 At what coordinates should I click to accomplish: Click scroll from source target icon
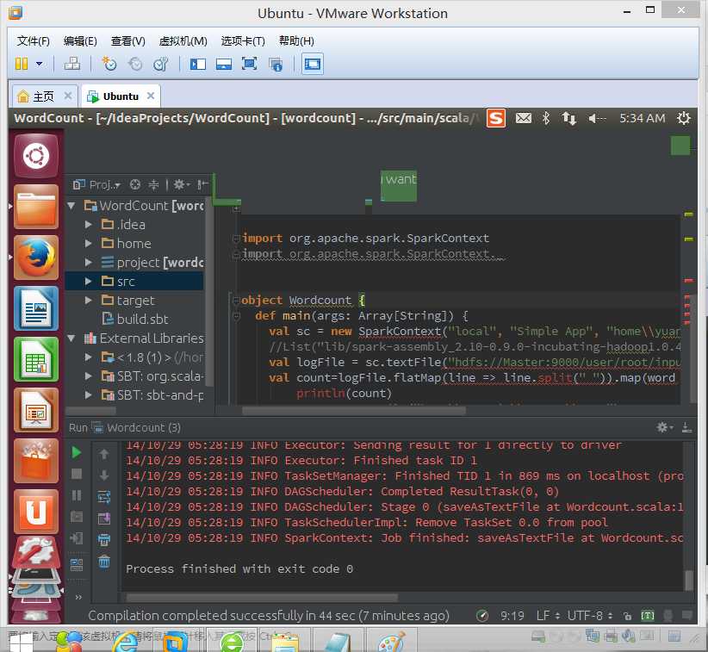click(134, 184)
